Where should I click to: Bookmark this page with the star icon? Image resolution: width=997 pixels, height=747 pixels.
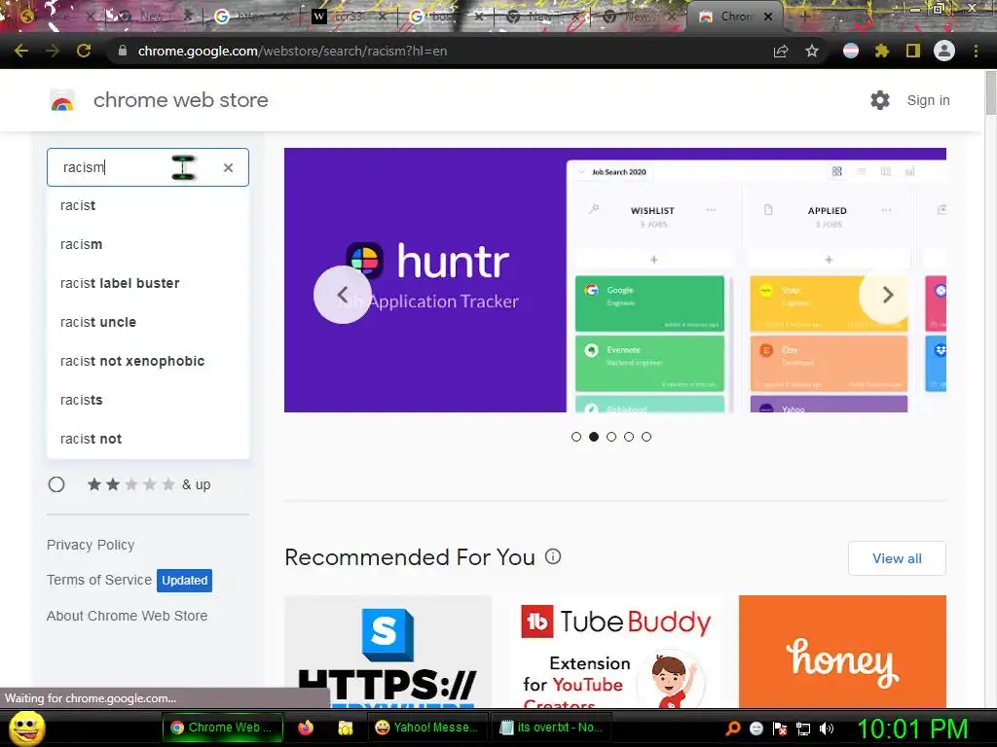[x=812, y=51]
